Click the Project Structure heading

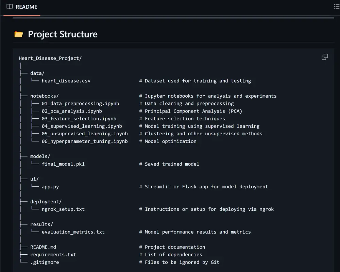(63, 34)
